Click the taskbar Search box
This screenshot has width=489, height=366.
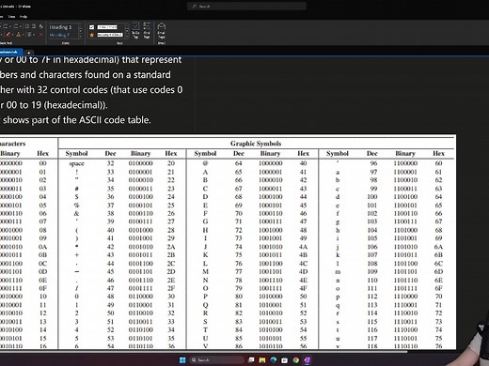coord(217,360)
